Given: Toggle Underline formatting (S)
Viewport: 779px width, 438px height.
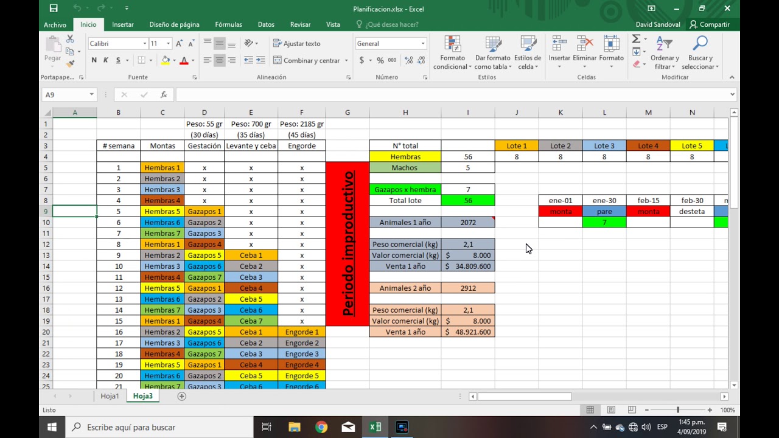Looking at the screenshot, I should click(x=118, y=60).
